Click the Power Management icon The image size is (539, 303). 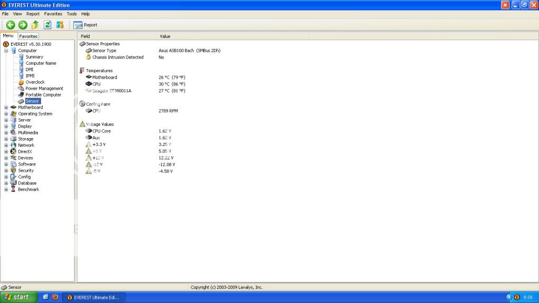click(x=21, y=89)
